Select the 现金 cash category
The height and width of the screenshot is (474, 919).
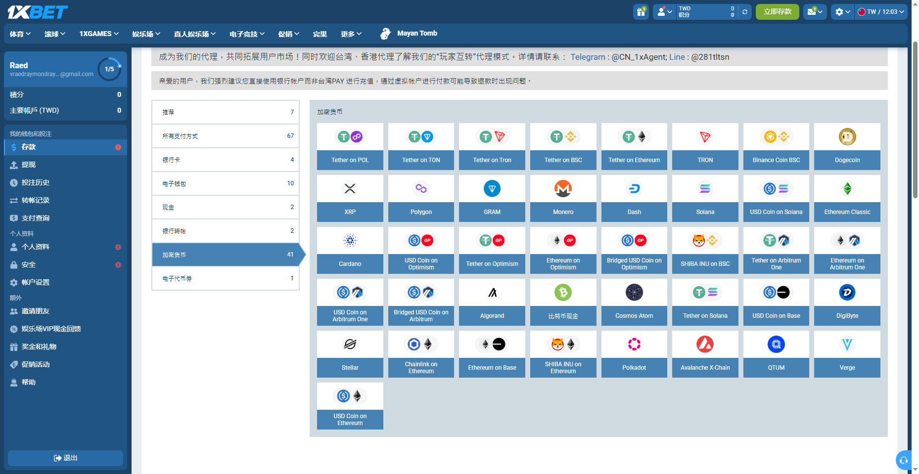click(226, 207)
